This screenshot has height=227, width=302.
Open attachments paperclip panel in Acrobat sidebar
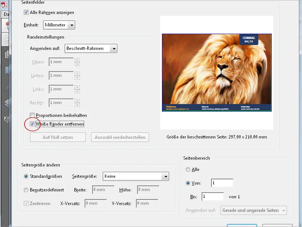pos(6,88)
